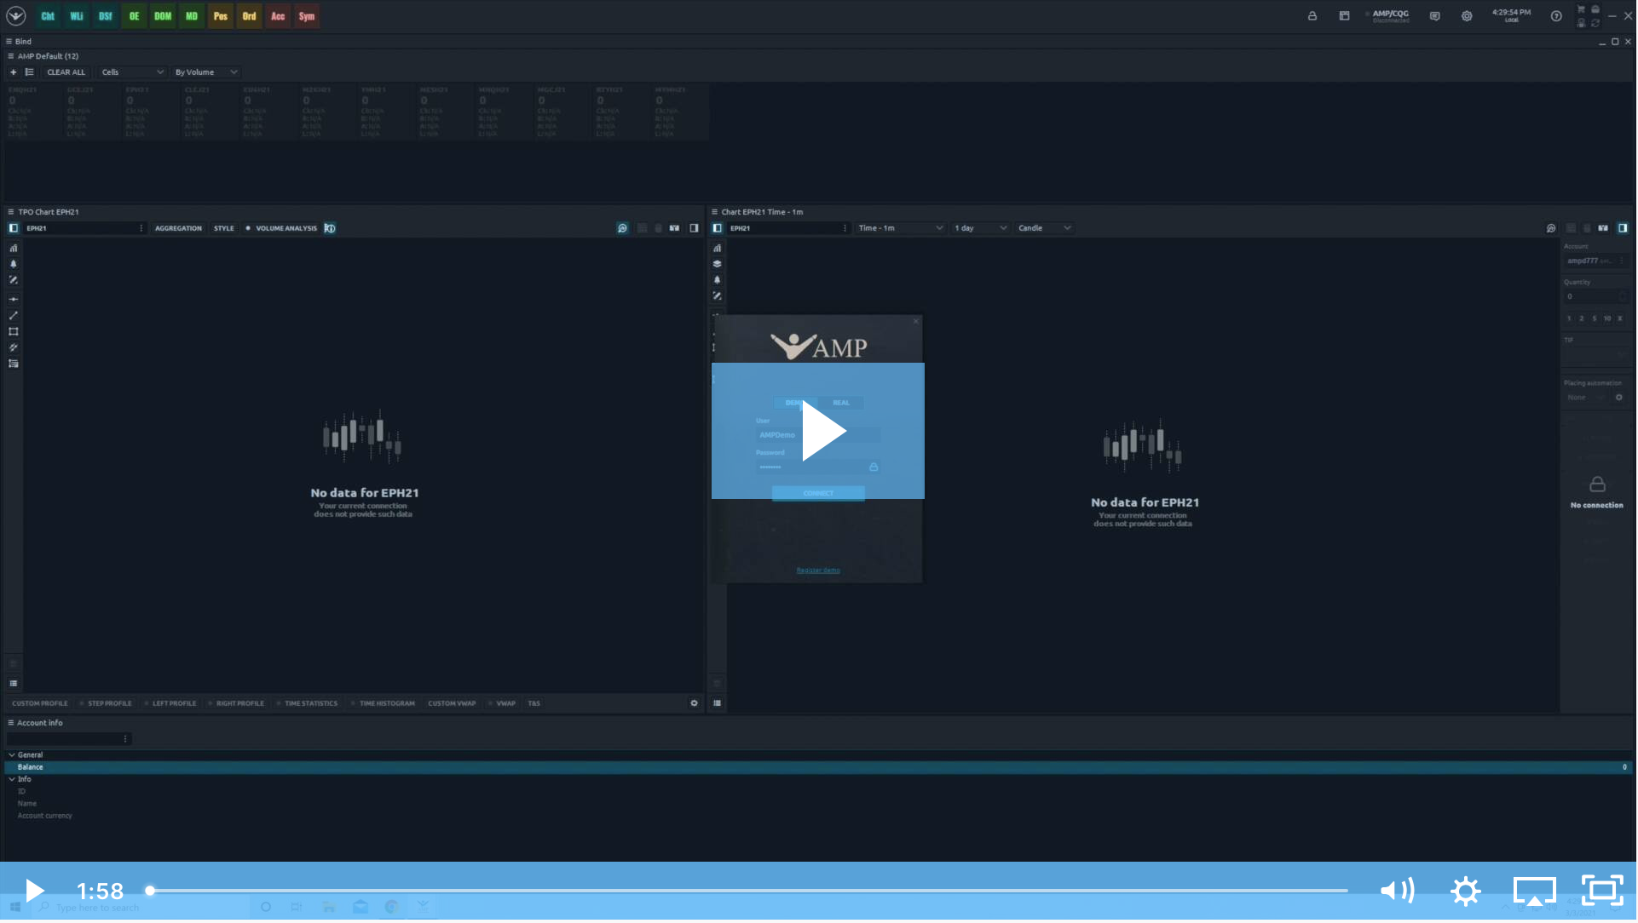The width and height of the screenshot is (1638, 923).
Task: Open the By Volume sorting dropdown
Action: (205, 72)
